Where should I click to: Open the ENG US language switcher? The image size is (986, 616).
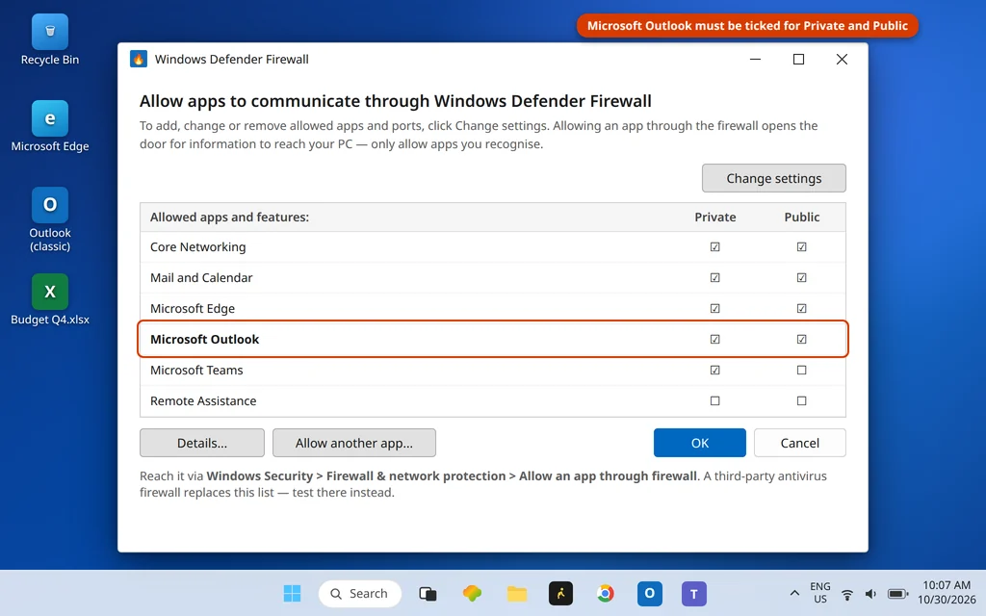[x=820, y=593]
